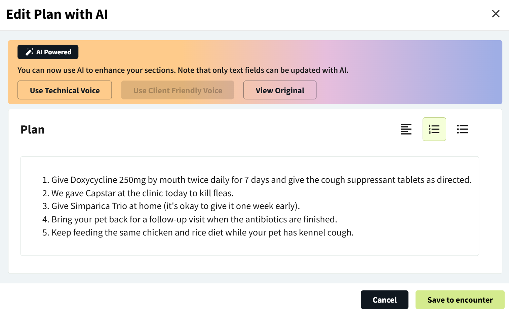Image resolution: width=509 pixels, height=313 pixels.
Task: Click the AI Powered wand badge
Action: (x=48, y=52)
